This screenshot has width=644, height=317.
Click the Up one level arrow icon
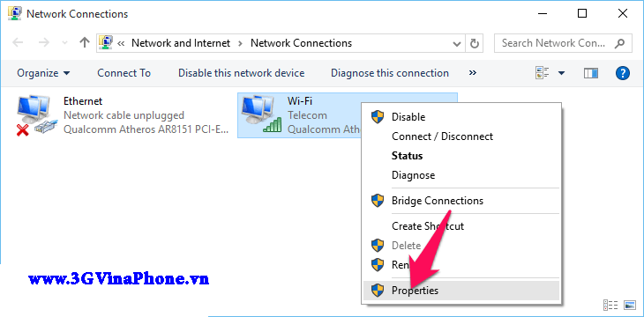click(85, 42)
